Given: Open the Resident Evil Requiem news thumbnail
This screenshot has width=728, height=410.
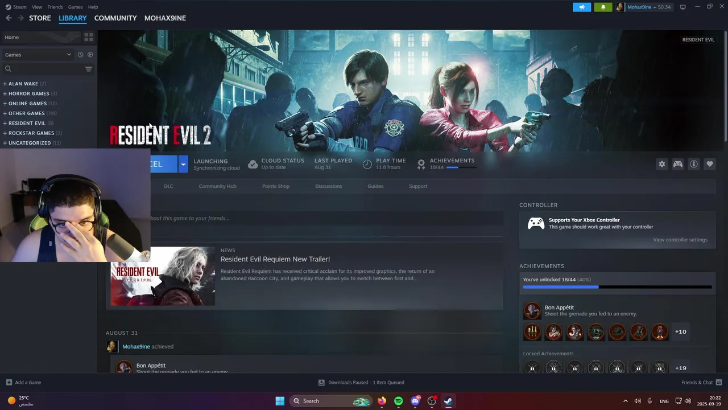Looking at the screenshot, I should tap(163, 276).
